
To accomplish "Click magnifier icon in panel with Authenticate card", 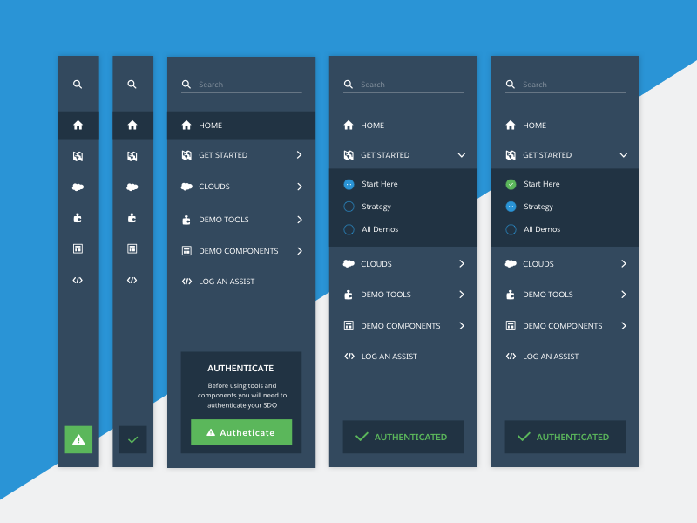I will tap(186, 84).
